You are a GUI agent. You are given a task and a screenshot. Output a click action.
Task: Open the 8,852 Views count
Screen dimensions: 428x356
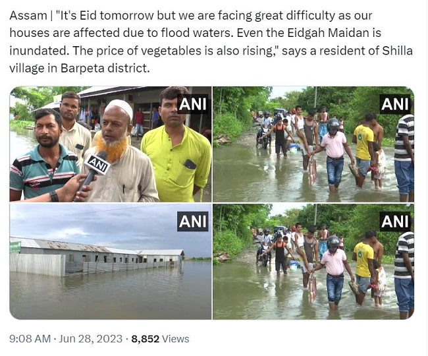click(160, 339)
